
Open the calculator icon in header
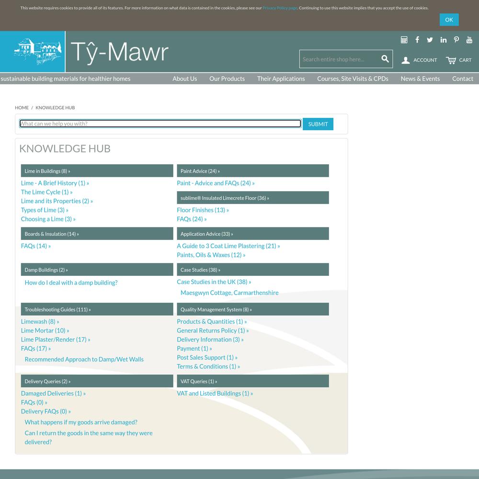coord(404,40)
